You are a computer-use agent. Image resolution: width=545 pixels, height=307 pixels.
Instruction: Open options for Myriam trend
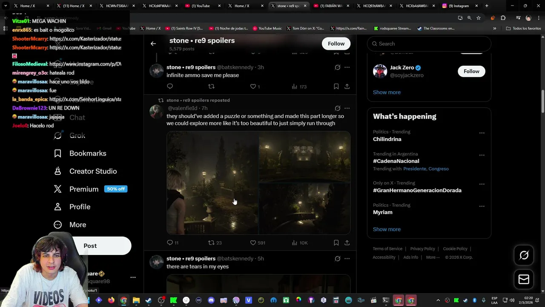coord(482,206)
